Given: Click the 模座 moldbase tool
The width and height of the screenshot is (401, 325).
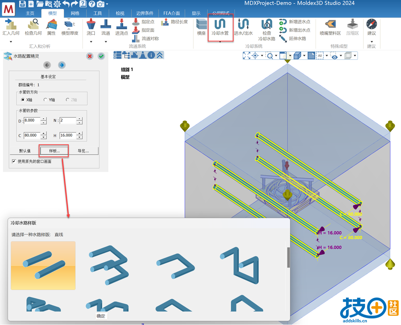Looking at the screenshot, I should [x=201, y=27].
